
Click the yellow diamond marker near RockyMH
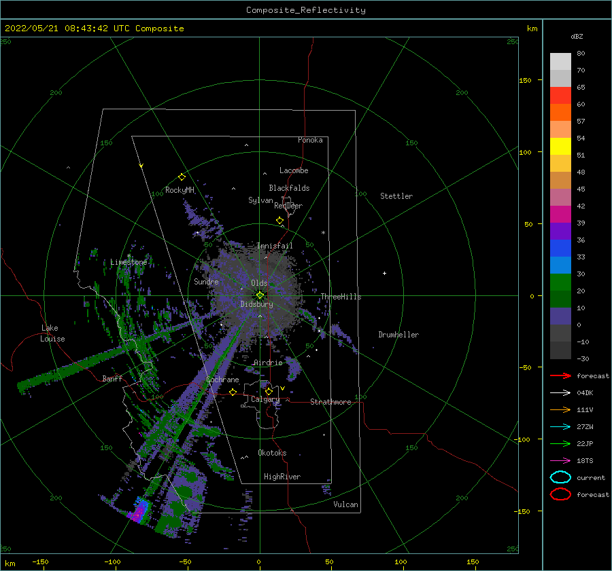tap(182, 177)
